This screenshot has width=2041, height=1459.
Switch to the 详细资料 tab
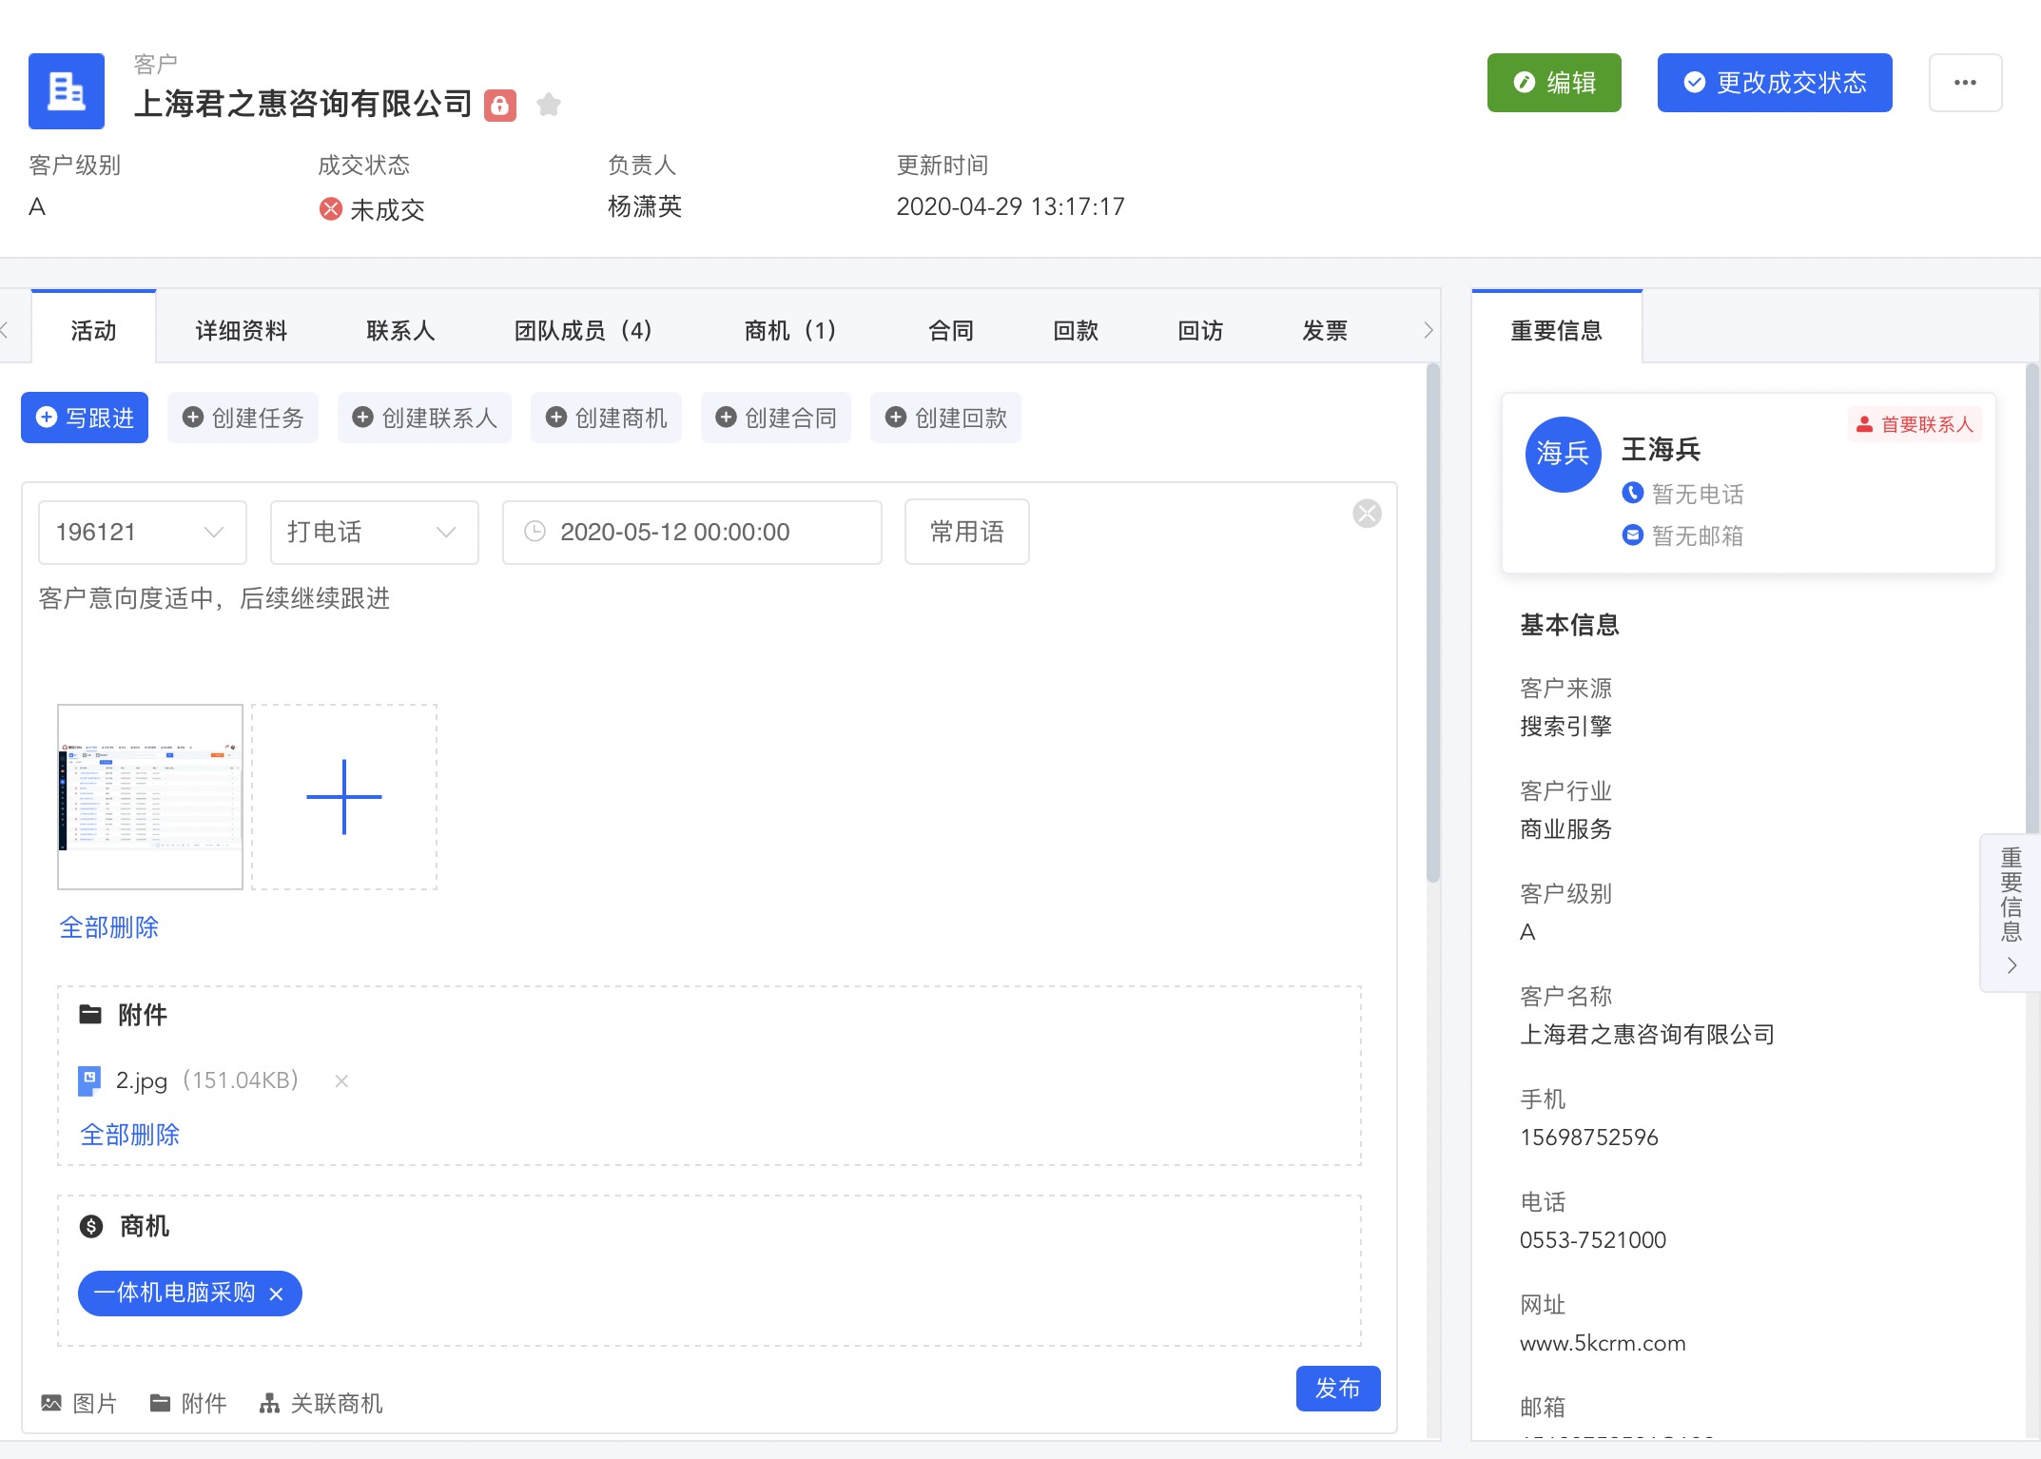point(241,330)
